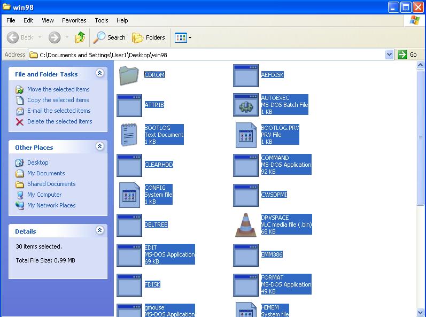Select the DELTREE application icon
This screenshot has height=317, width=426.
[129, 225]
